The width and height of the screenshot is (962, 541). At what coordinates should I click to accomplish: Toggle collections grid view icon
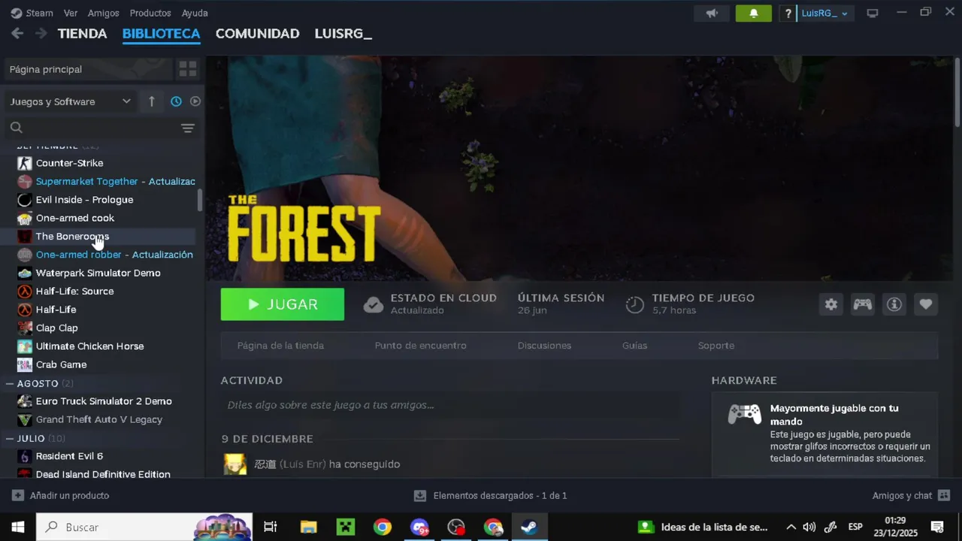pyautogui.click(x=187, y=69)
